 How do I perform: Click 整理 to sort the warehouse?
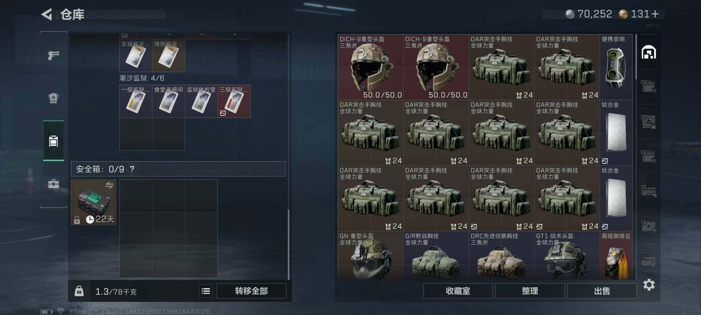(530, 291)
